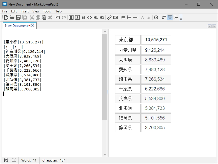Click the splitter handle between panes

pos(108,93)
